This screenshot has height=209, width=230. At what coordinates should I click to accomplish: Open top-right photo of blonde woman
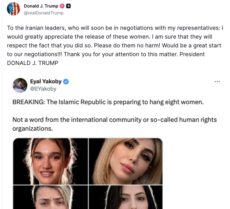coord(126,161)
